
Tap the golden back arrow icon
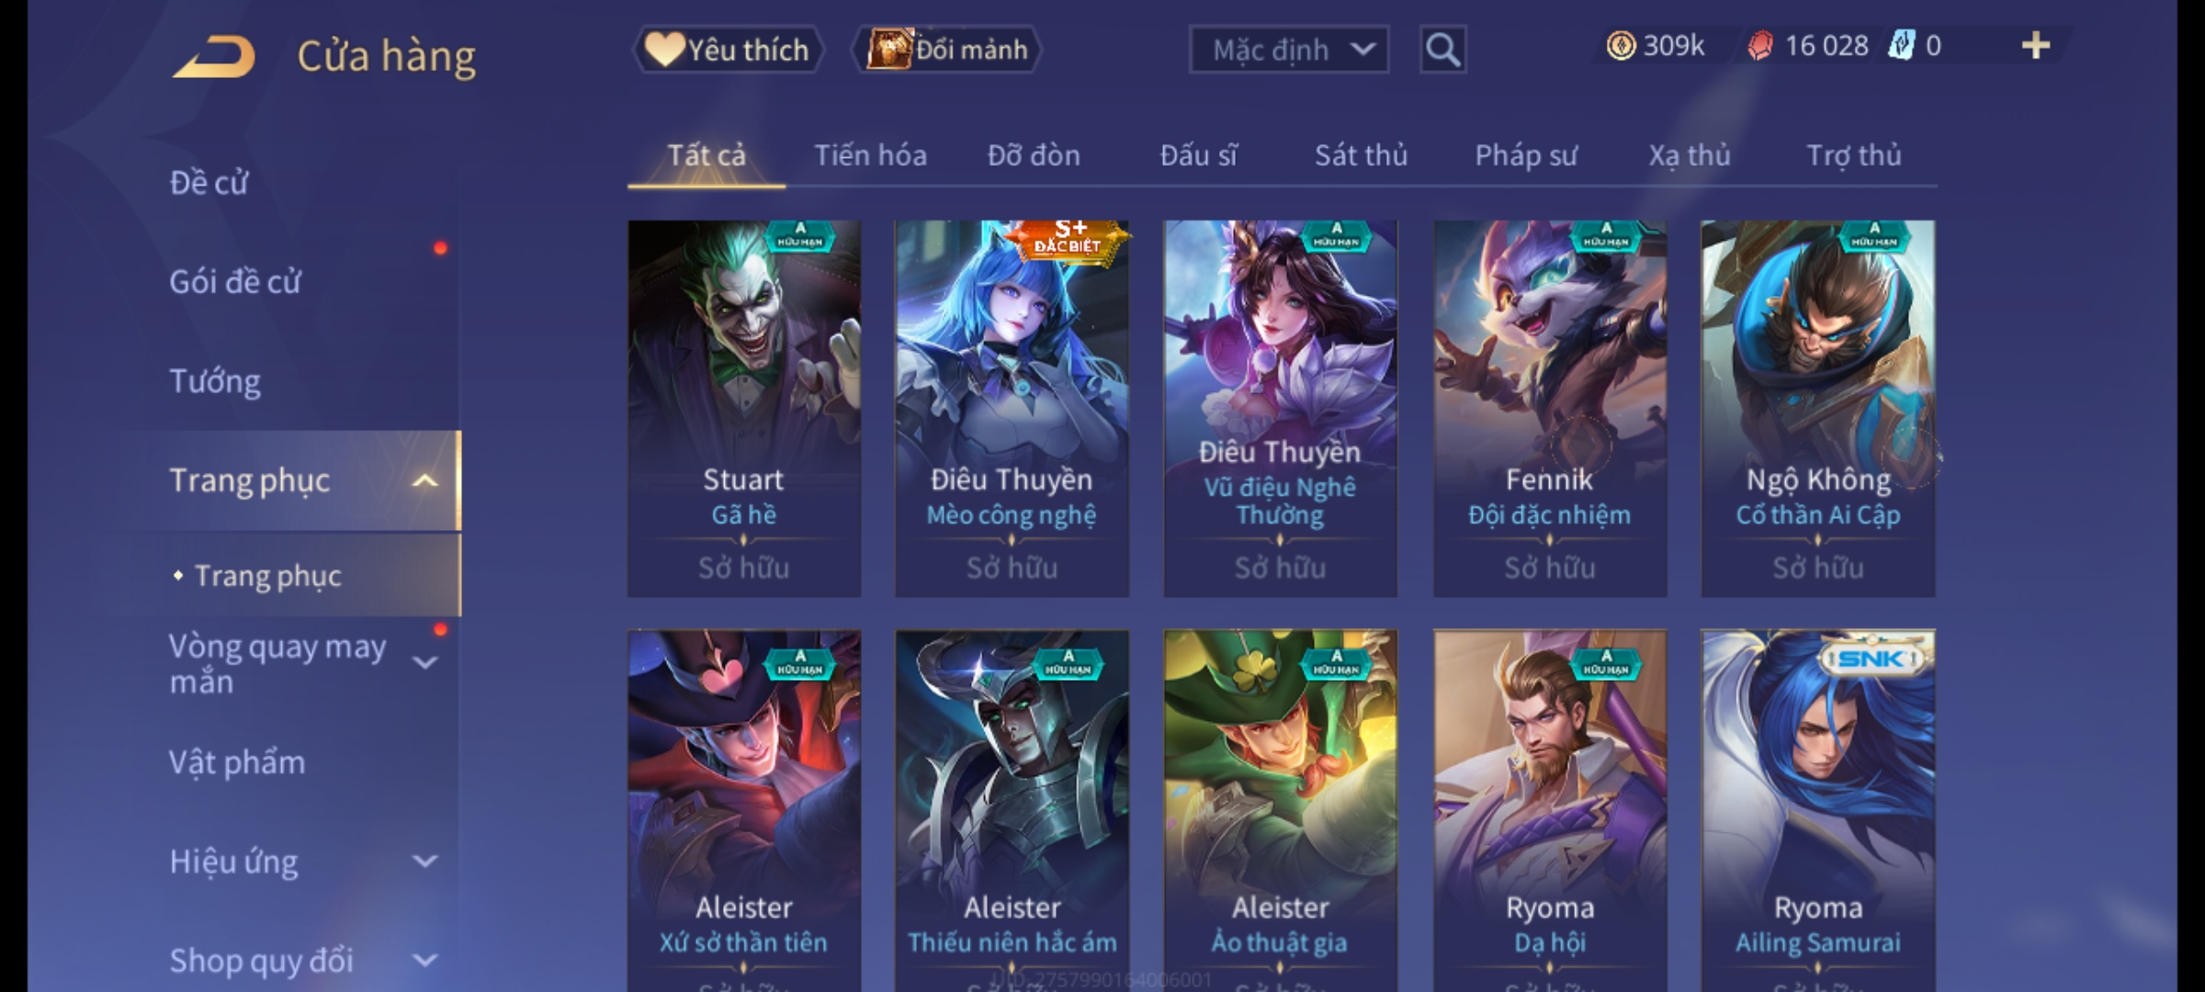pos(213,57)
